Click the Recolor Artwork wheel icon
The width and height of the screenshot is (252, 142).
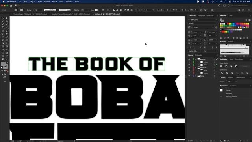[103, 10]
